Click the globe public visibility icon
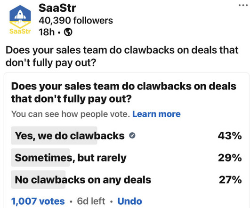Viewport: 250px width, 208px height. (68, 32)
